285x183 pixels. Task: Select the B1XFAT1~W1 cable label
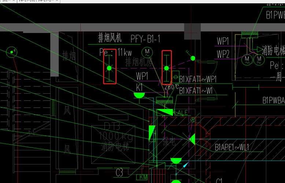(196, 91)
